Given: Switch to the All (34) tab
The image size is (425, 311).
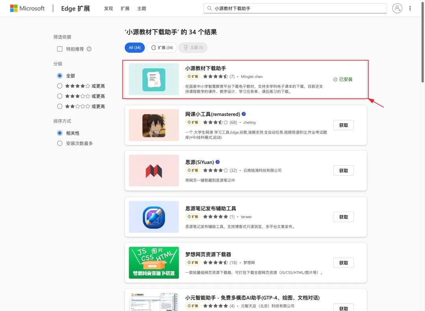Looking at the screenshot, I should [135, 48].
